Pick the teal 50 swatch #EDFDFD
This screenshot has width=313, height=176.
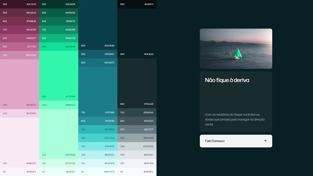tap(98, 172)
